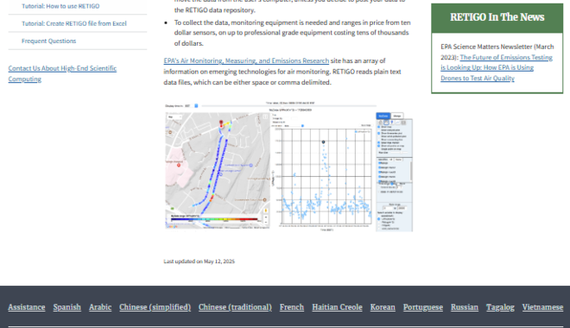Click the 'RETIGO In The News' heading
The height and width of the screenshot is (328, 570).
(x=497, y=17)
